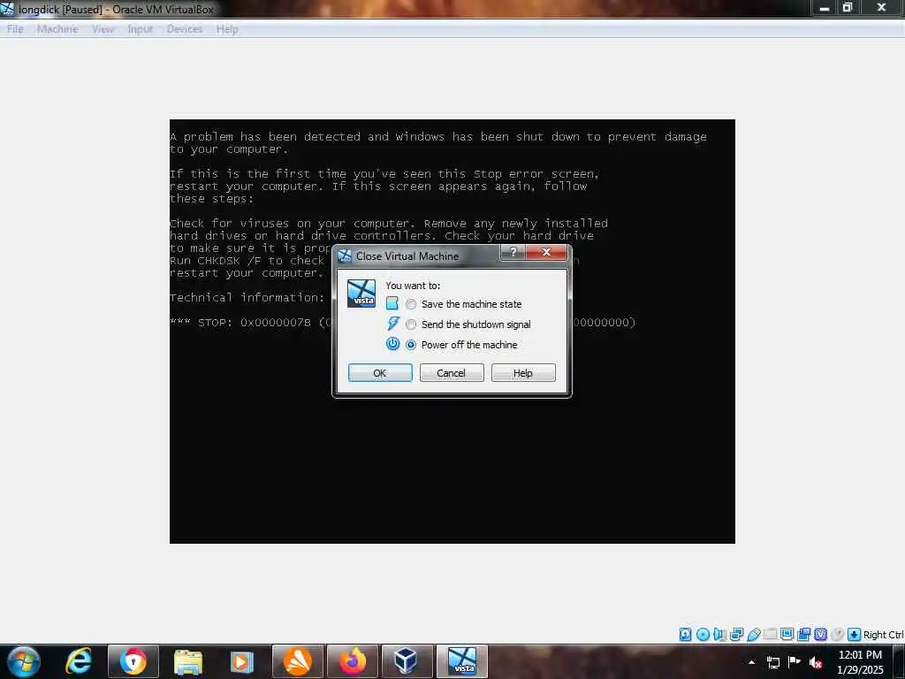Click the recording indicator next to display icon
905x679 pixels.
pos(804,634)
